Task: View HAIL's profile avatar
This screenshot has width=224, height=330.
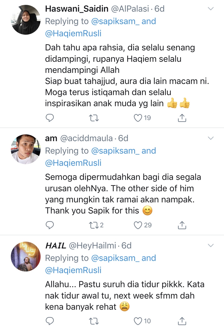Action: pyautogui.click(x=25, y=257)
